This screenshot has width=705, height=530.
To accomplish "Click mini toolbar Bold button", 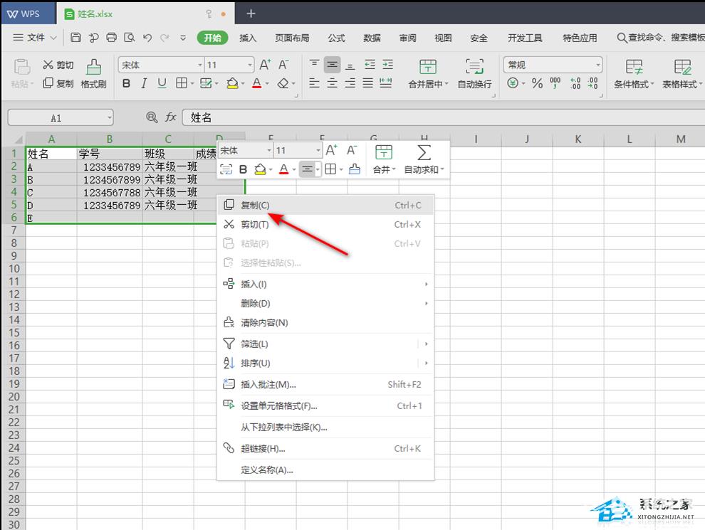I will [244, 169].
